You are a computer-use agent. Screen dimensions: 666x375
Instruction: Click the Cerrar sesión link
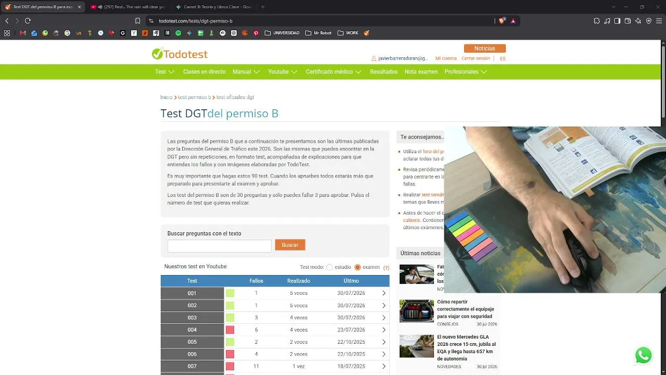476,59
